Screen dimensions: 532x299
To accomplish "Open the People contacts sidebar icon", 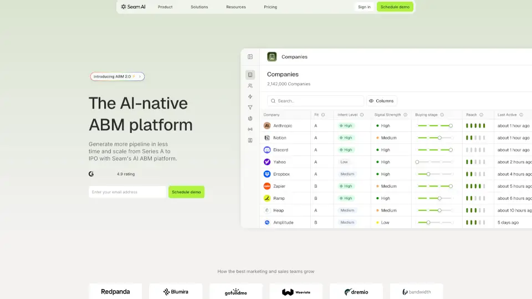I will (x=250, y=86).
